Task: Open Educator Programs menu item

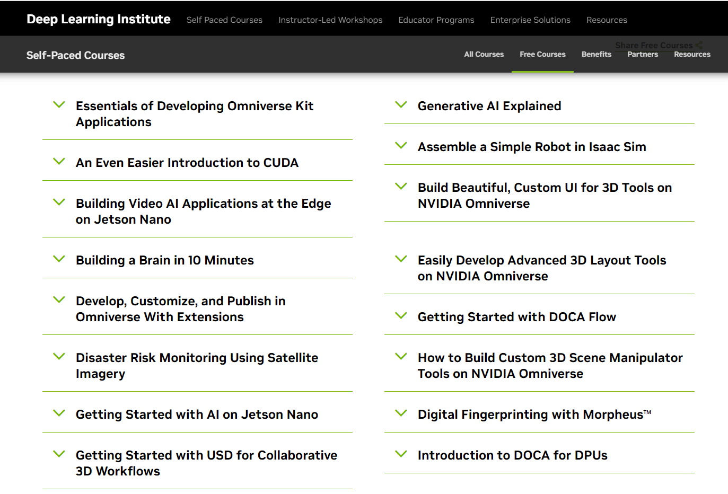Action: 436,20
